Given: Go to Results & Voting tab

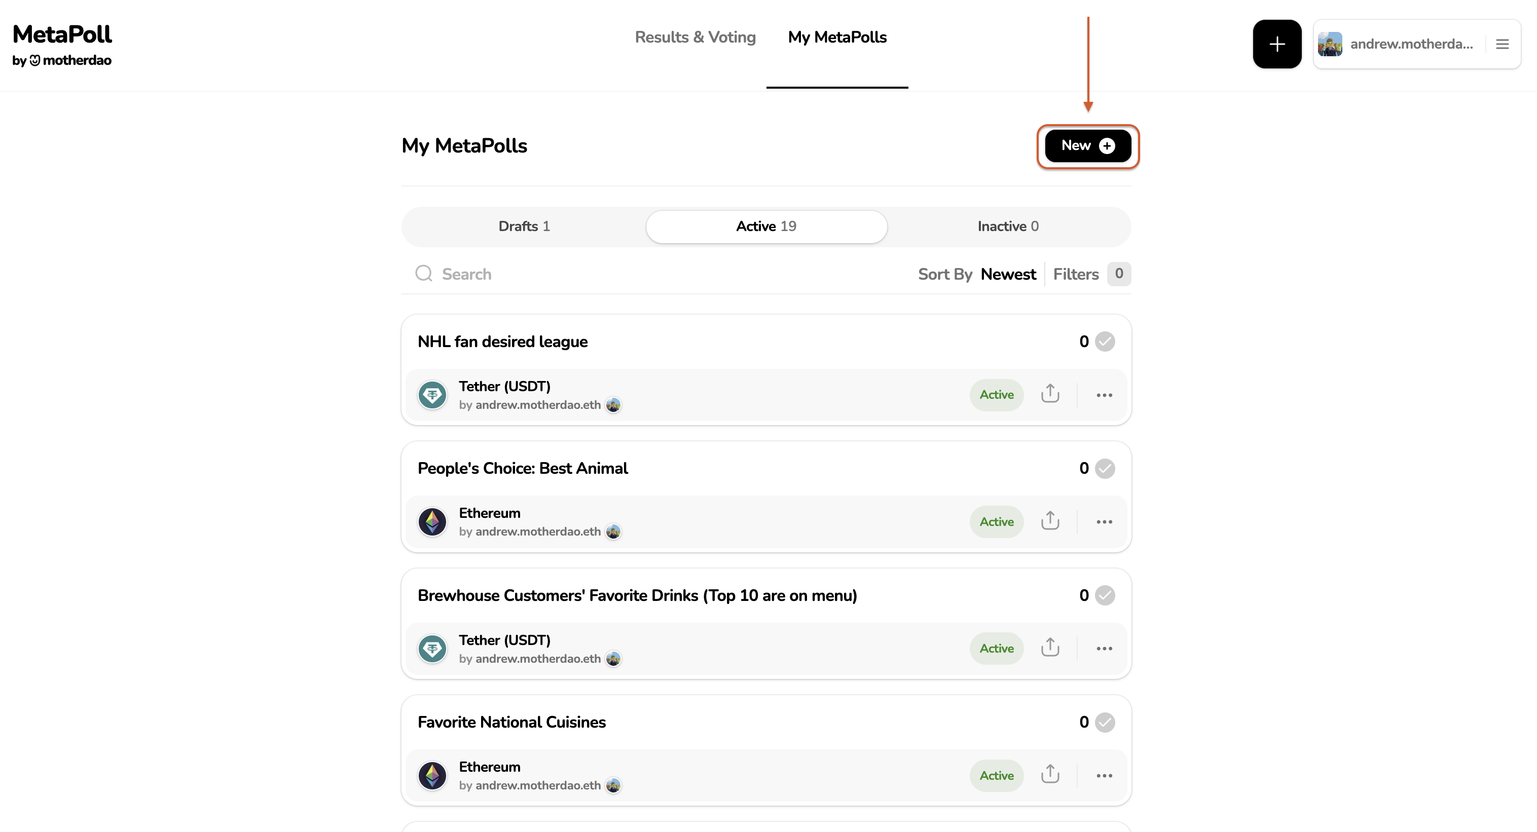Looking at the screenshot, I should (694, 37).
